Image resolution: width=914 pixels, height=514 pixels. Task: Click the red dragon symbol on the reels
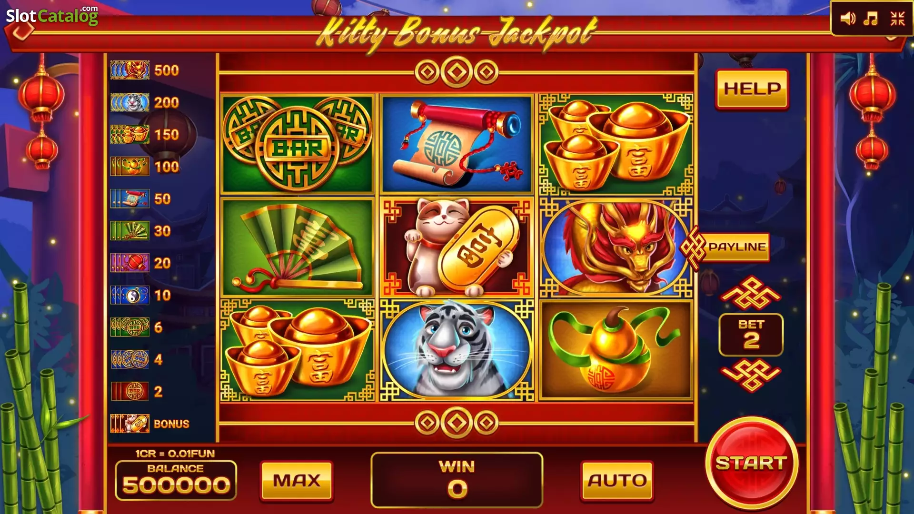616,247
